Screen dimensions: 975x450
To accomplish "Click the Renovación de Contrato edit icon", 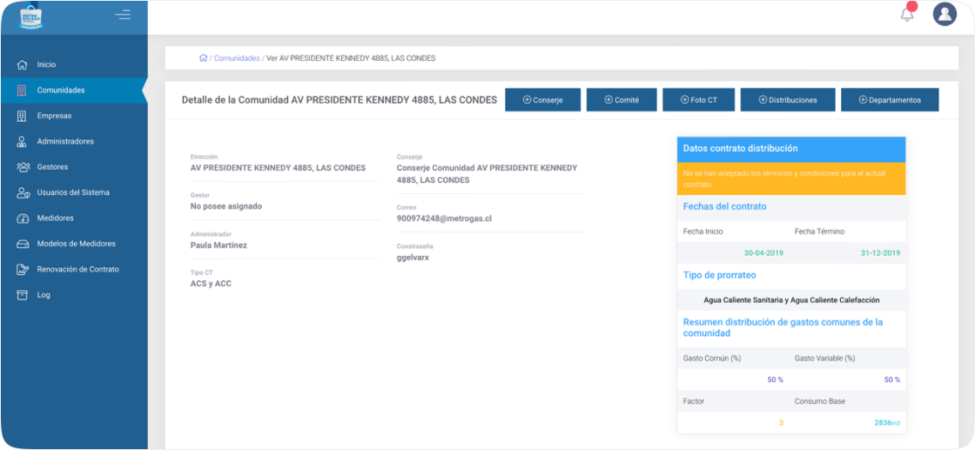I will pyautogui.click(x=23, y=270).
